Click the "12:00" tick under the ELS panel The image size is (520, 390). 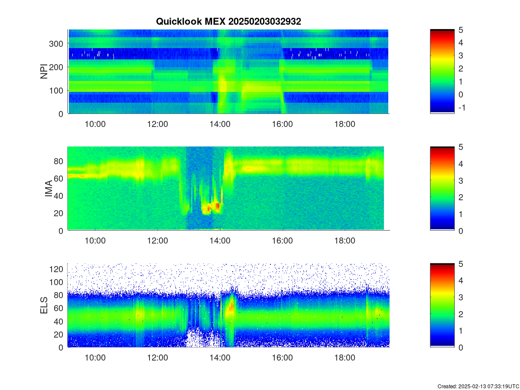tap(158, 358)
